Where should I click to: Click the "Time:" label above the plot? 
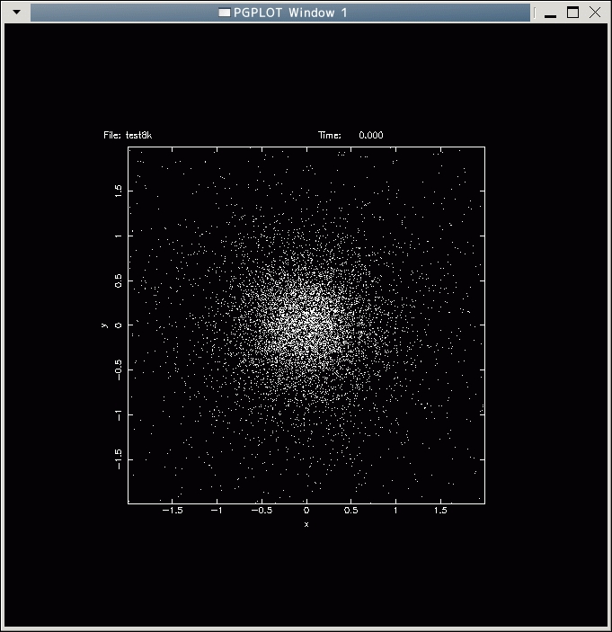[330, 136]
